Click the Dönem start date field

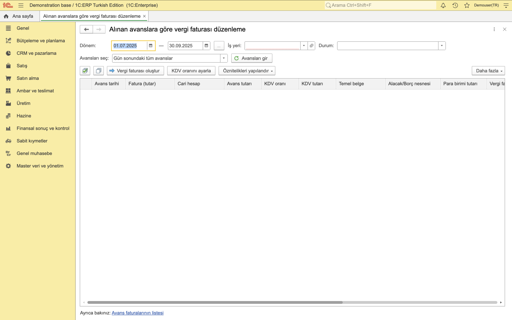[129, 46]
